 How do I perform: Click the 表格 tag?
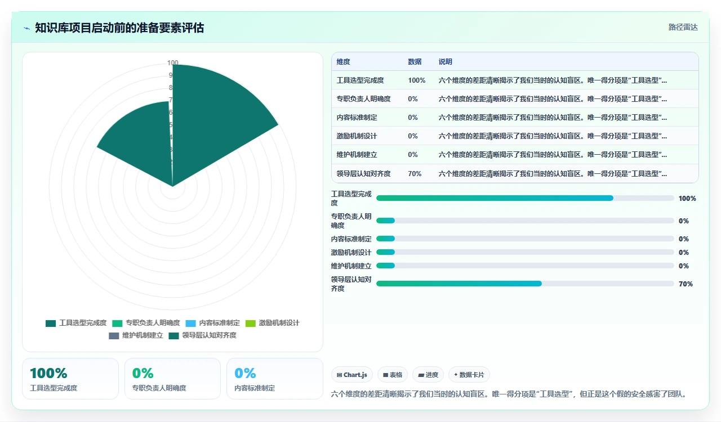click(x=393, y=375)
